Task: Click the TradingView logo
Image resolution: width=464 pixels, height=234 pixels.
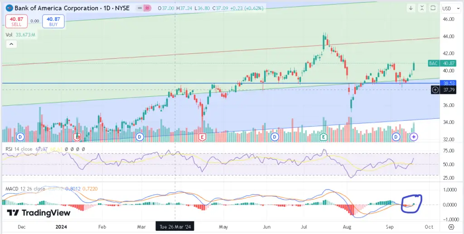Action: (x=39, y=213)
